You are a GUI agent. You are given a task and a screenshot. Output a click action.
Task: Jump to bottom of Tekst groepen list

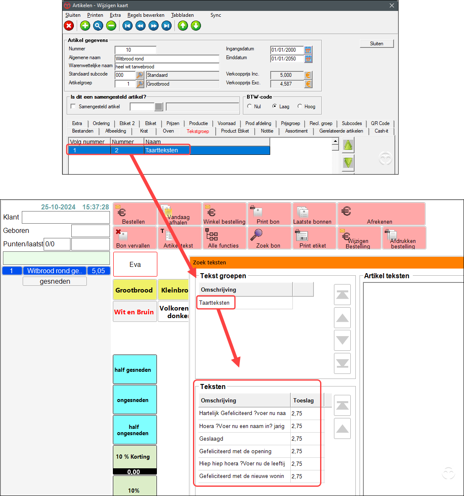[342, 363]
